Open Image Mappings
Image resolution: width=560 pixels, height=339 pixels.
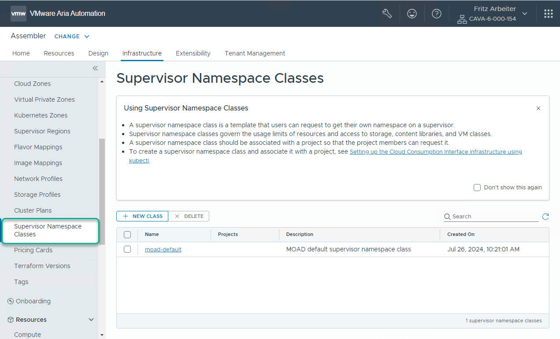click(x=38, y=163)
